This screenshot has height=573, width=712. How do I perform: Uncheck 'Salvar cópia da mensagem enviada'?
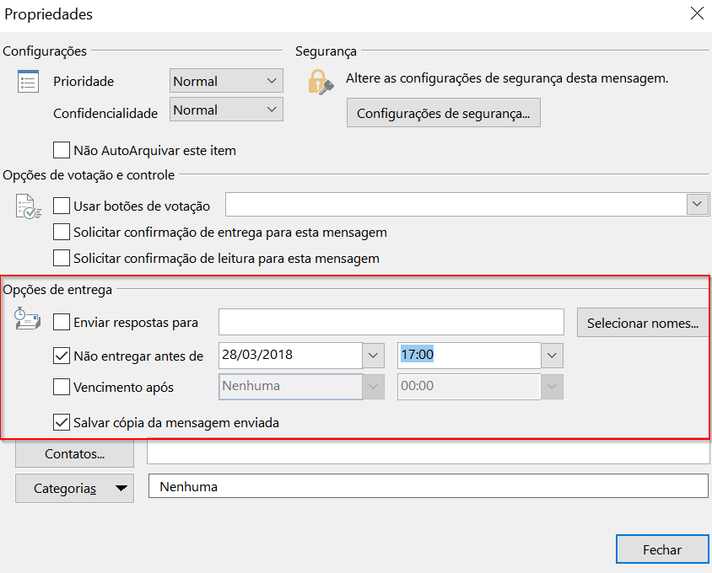pos(62,422)
